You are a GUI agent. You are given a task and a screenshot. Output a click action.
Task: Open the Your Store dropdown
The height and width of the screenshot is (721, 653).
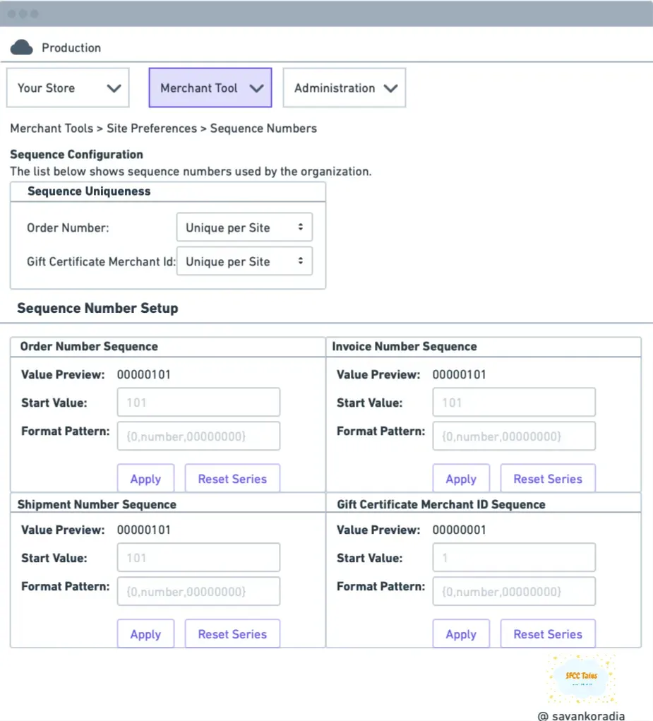coord(67,88)
